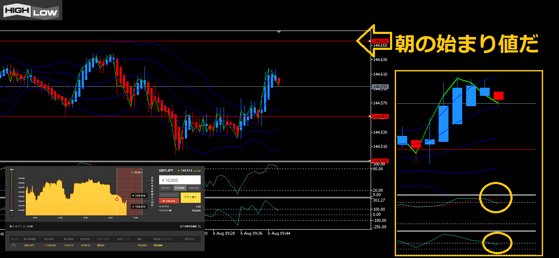Image resolution: width=559 pixels, height=258 pixels.
Task: Choose the red Low option at 144.612
Action: pos(169,201)
